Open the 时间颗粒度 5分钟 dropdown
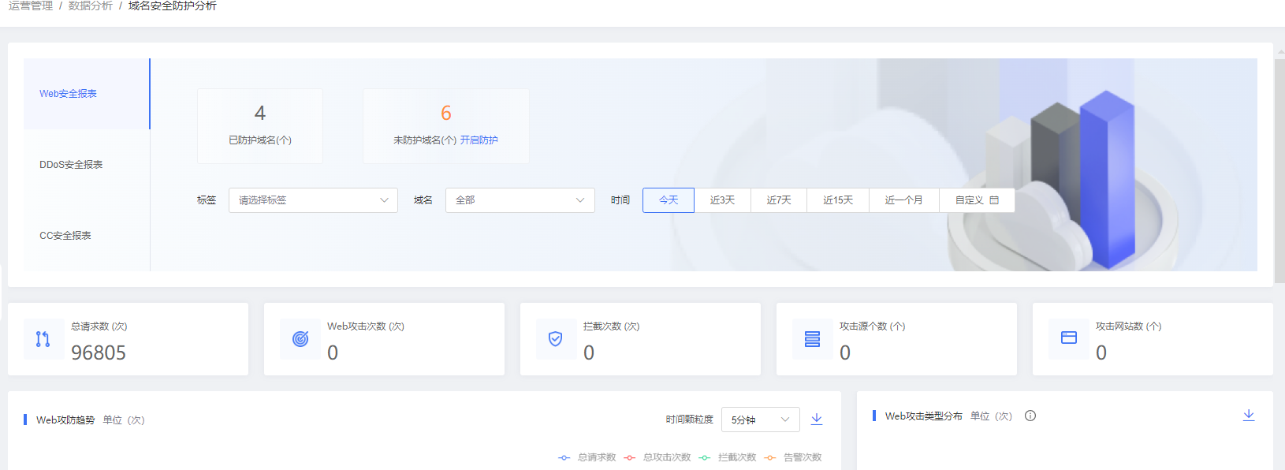The height and width of the screenshot is (470, 1285). click(760, 420)
